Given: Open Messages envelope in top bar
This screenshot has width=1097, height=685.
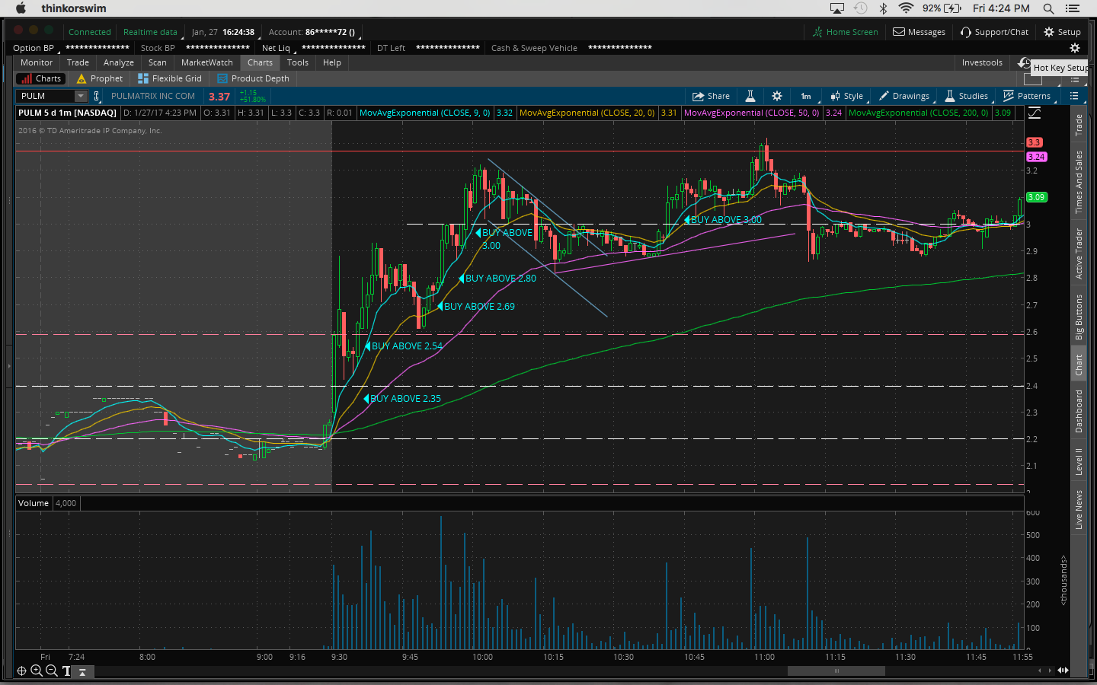Looking at the screenshot, I should click(919, 32).
